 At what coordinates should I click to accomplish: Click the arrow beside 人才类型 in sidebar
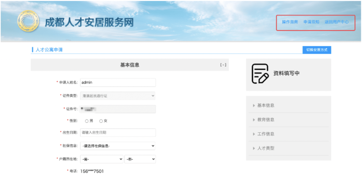(254, 148)
